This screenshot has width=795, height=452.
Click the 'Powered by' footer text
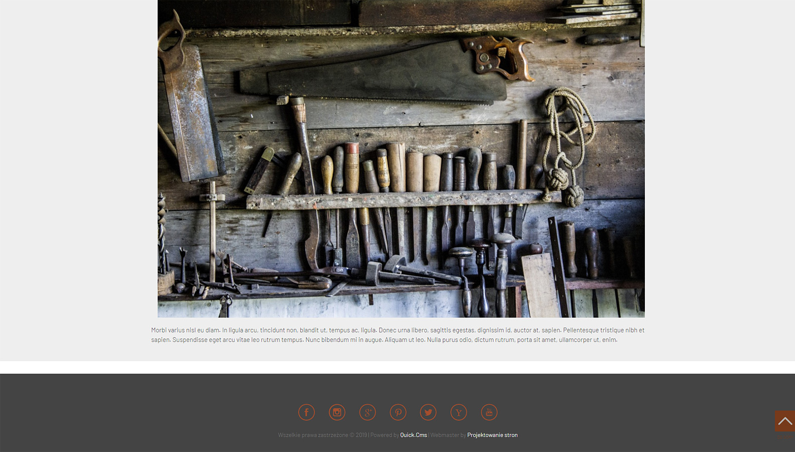coord(384,435)
